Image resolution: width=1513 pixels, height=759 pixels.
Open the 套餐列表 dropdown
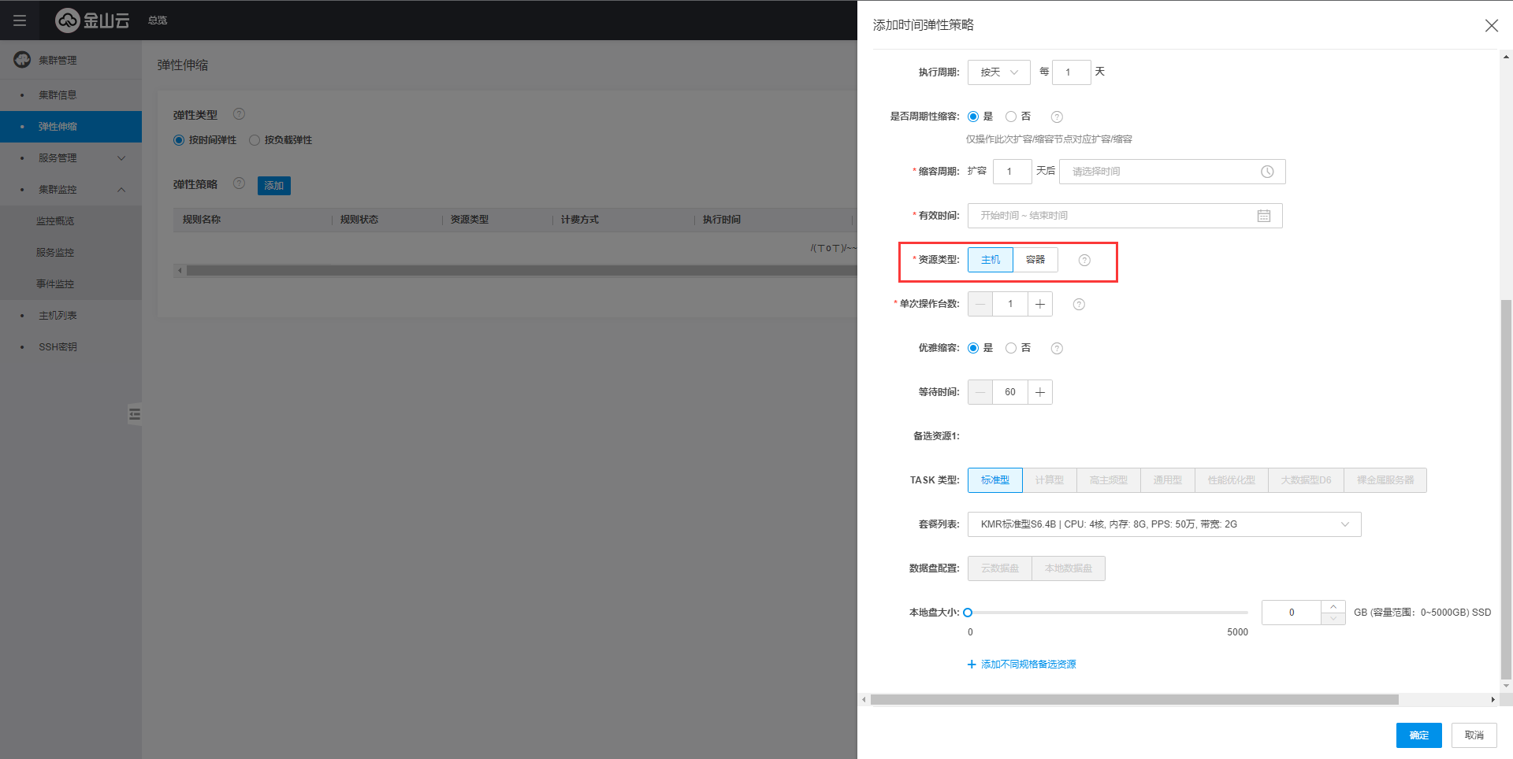(x=1165, y=524)
